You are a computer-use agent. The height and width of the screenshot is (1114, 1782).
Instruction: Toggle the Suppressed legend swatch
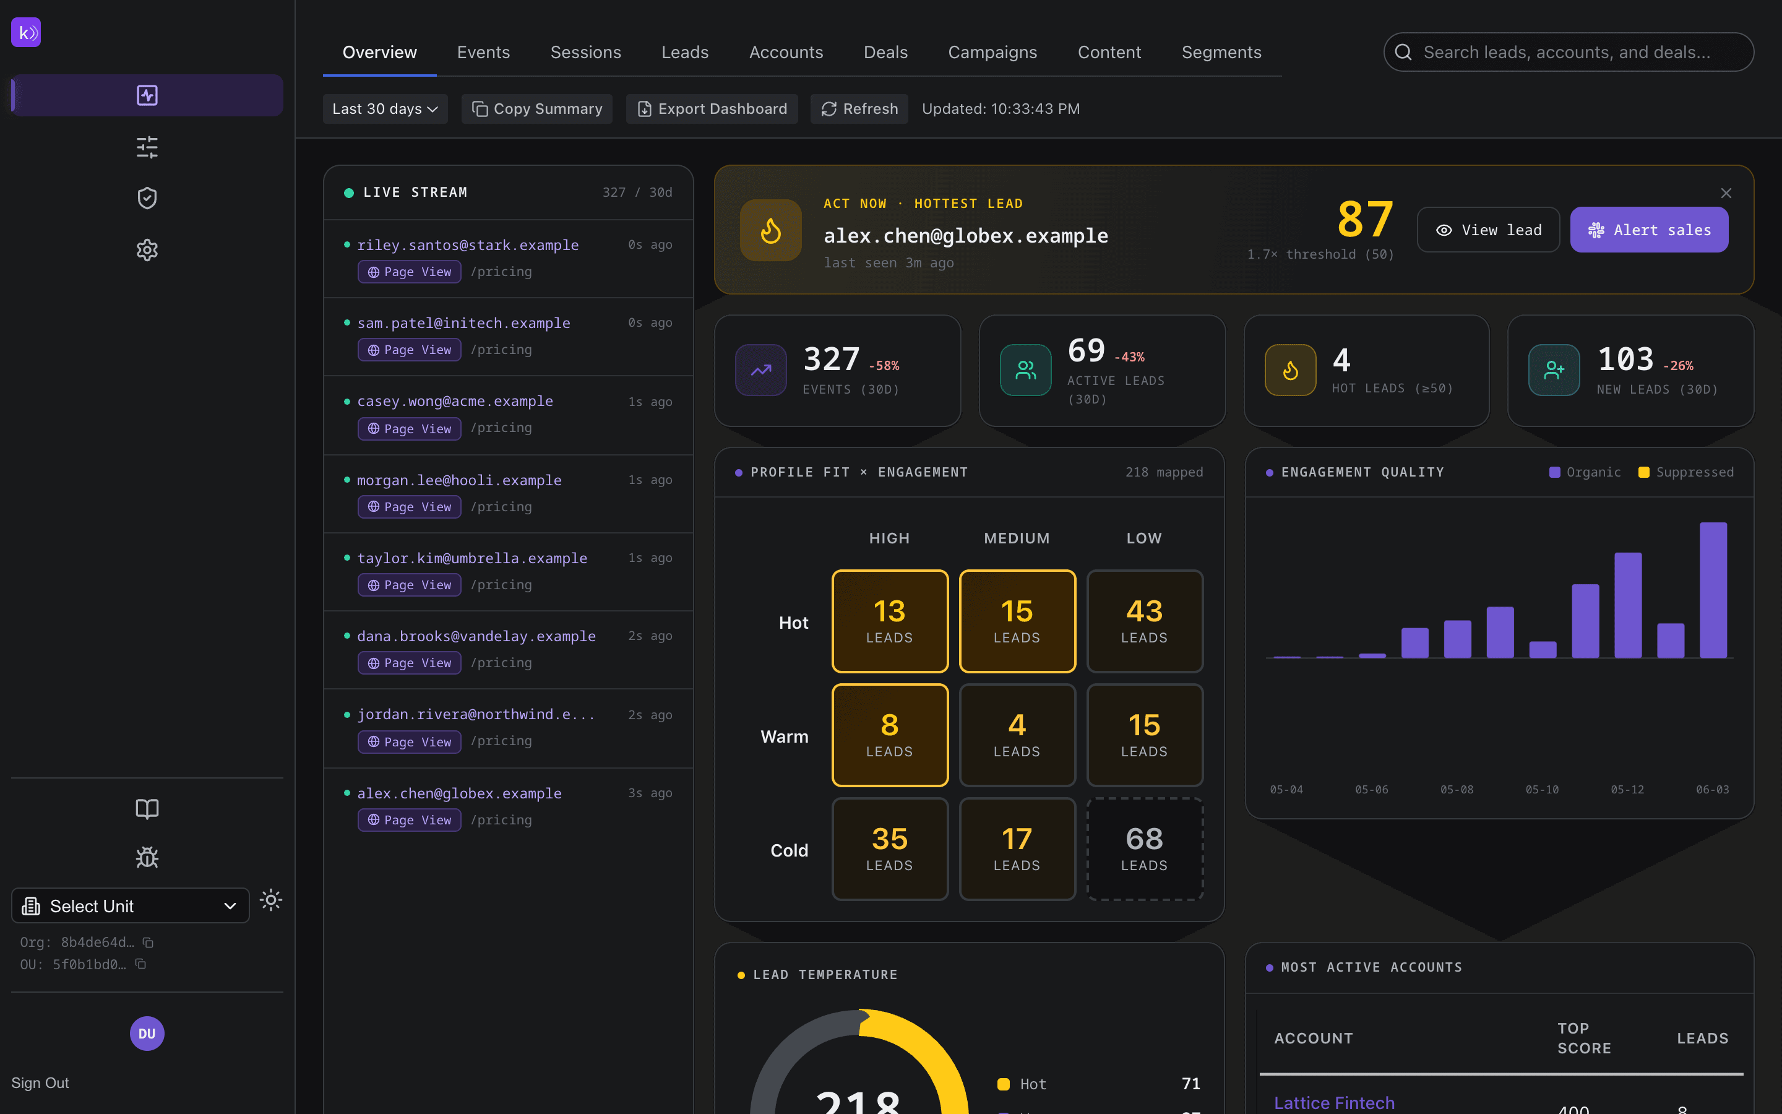pyautogui.click(x=1643, y=472)
